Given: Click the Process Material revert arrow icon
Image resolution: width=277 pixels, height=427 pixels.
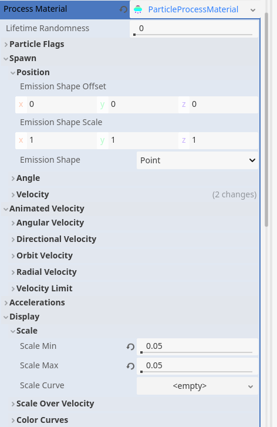Looking at the screenshot, I should point(123,9).
